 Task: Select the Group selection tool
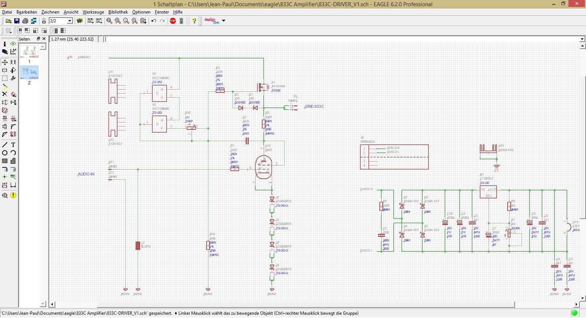(x=5, y=78)
